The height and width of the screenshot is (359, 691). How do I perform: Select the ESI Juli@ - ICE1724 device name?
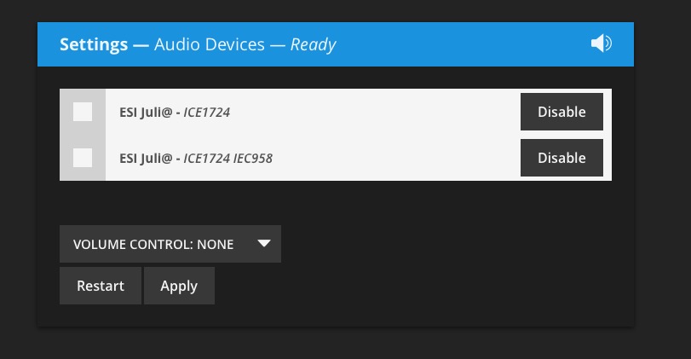[175, 112]
